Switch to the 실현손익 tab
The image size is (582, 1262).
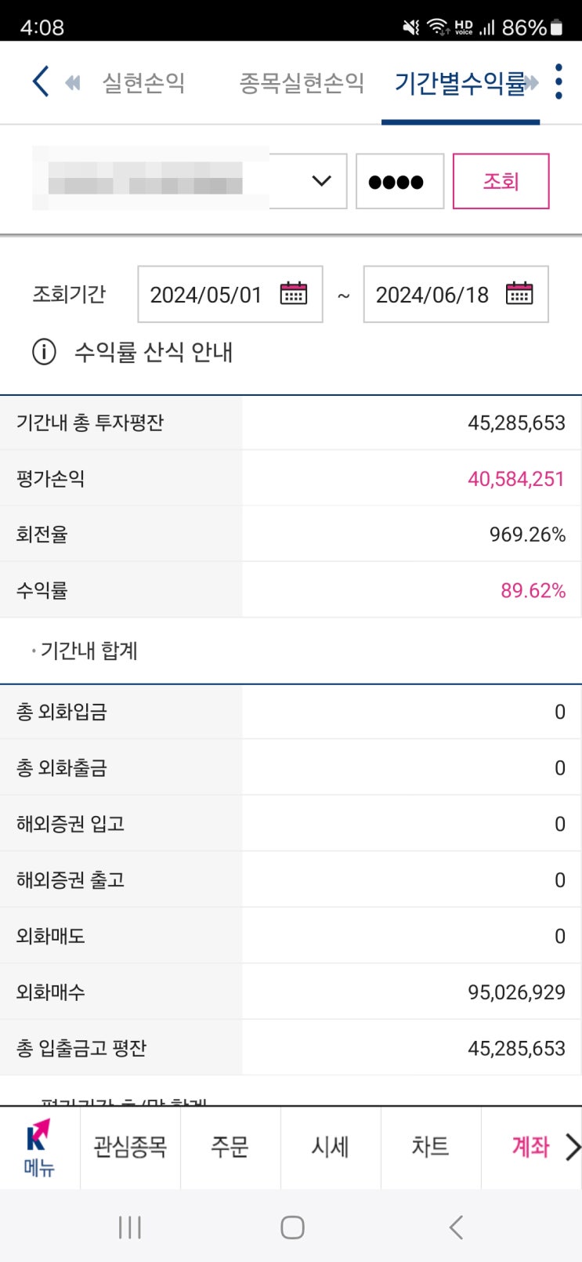pos(143,82)
